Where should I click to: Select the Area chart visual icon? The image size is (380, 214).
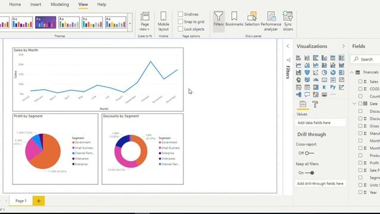pos(307,65)
